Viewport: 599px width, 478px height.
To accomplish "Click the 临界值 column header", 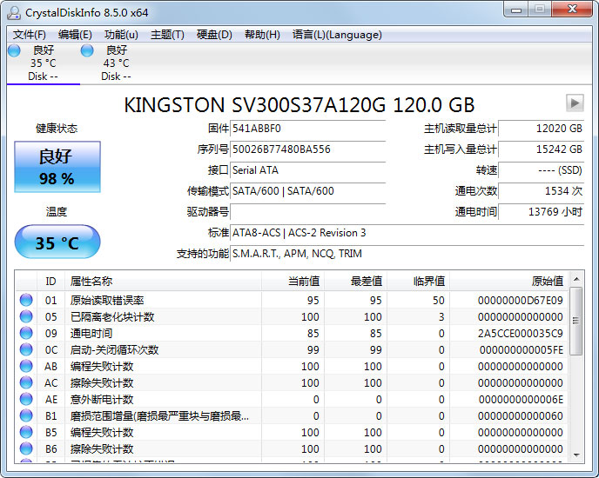I will coord(418,282).
